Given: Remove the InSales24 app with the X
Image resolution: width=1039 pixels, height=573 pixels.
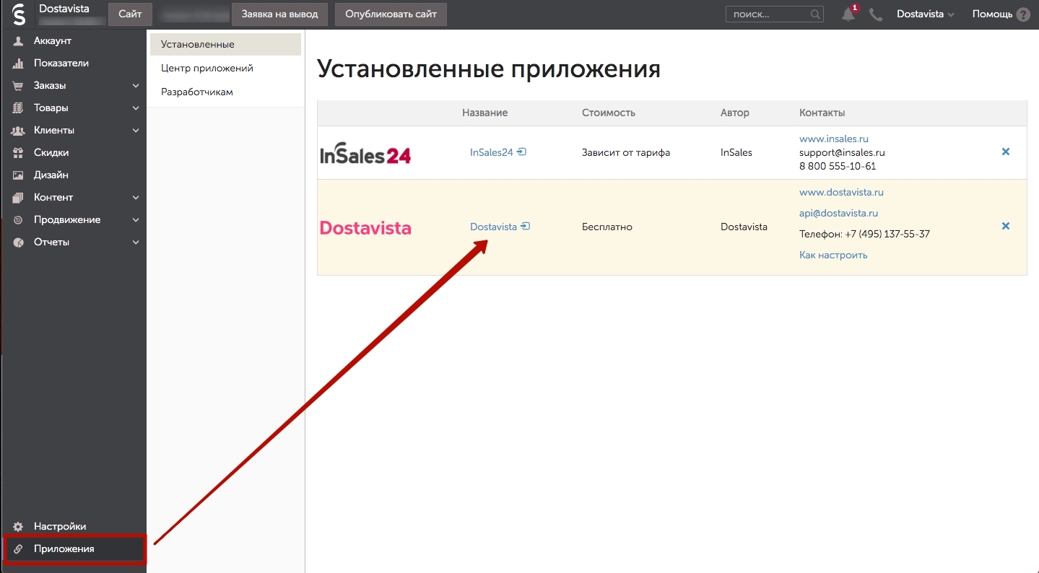Looking at the screenshot, I should point(1006,152).
